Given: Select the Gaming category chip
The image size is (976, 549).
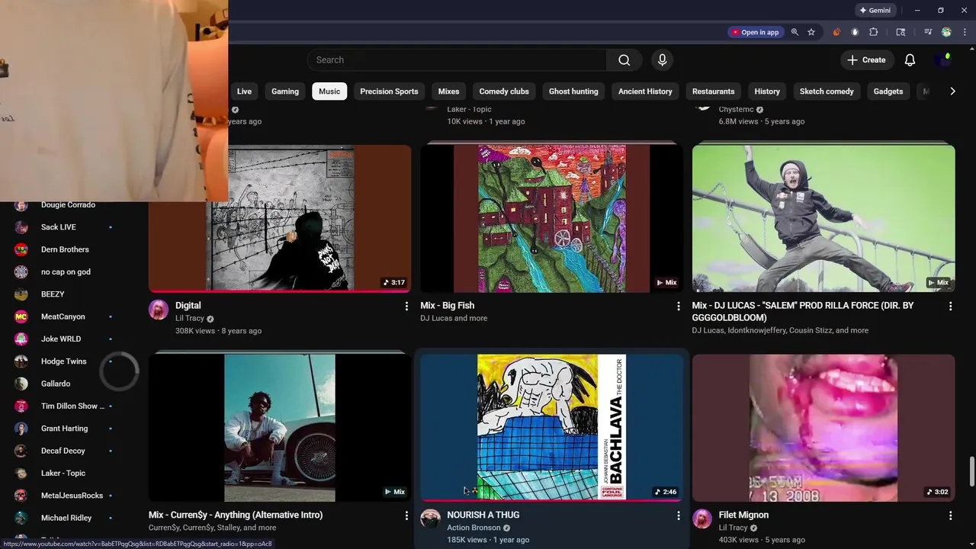Looking at the screenshot, I should (285, 91).
